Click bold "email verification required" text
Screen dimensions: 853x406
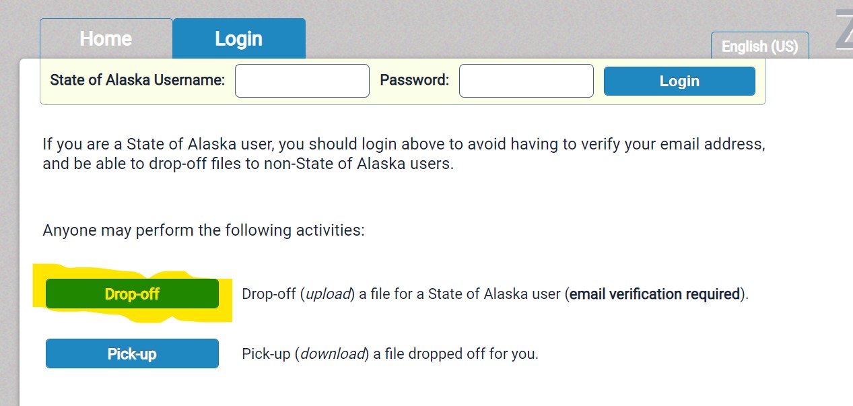(x=654, y=294)
